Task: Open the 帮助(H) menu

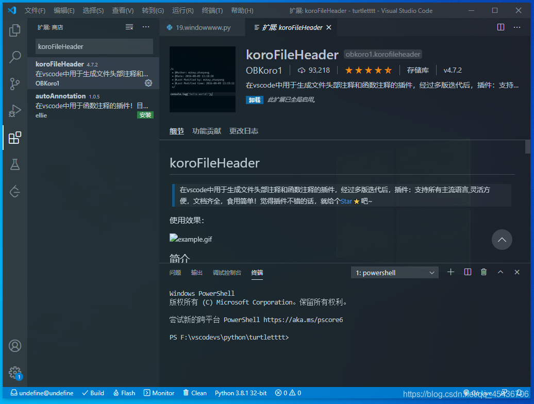Action: point(242,10)
